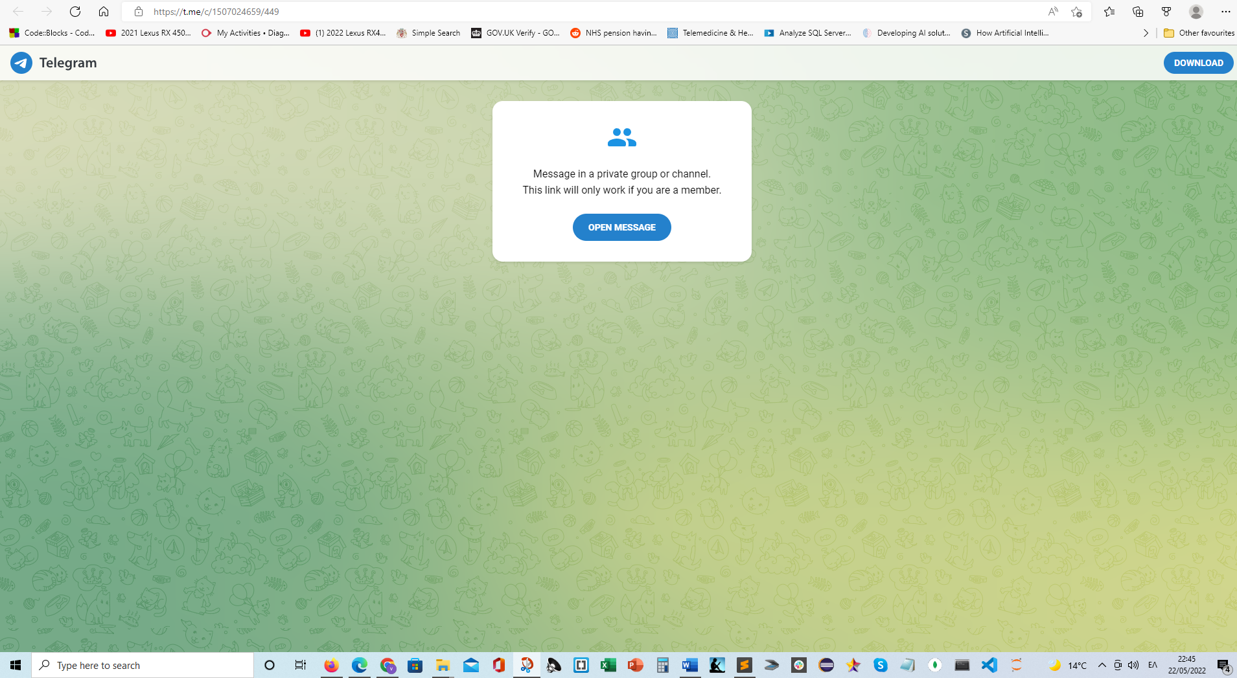Image resolution: width=1237 pixels, height=678 pixels.
Task: Click the private group people icon
Action: pyautogui.click(x=622, y=137)
